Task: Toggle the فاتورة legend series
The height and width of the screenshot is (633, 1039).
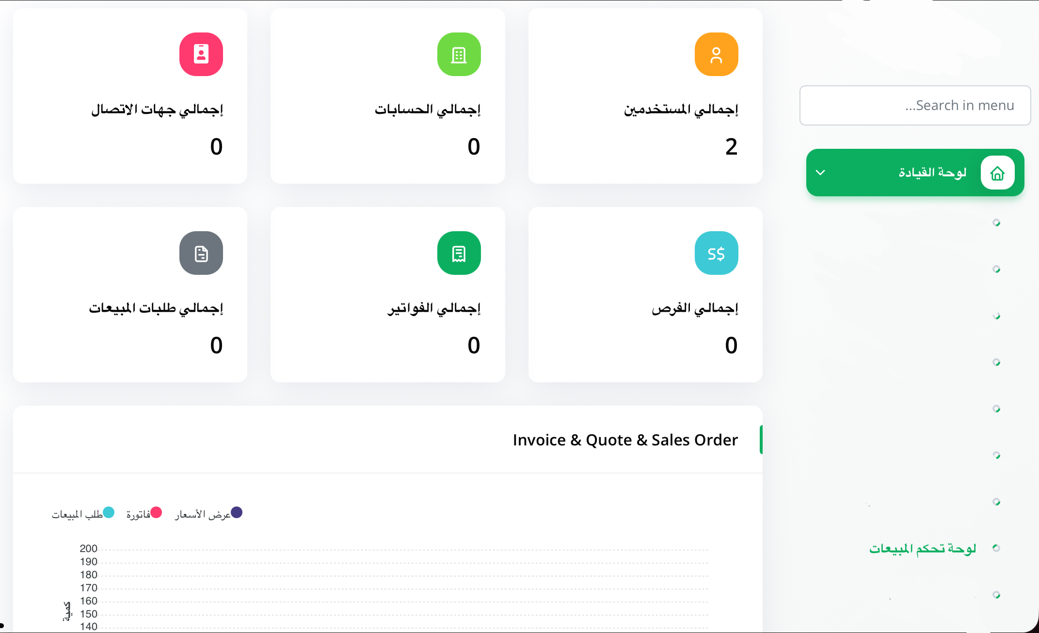Action: tap(144, 513)
